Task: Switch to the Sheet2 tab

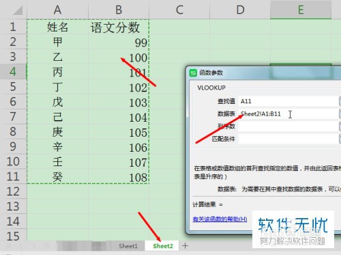Action: point(163,246)
